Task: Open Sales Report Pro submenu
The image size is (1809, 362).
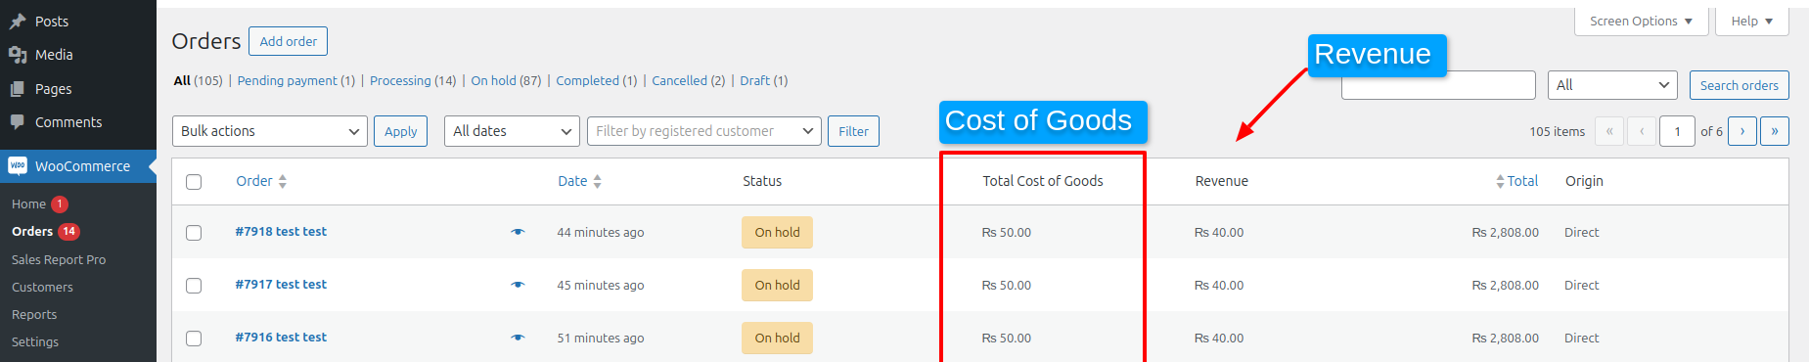Action: point(59,259)
